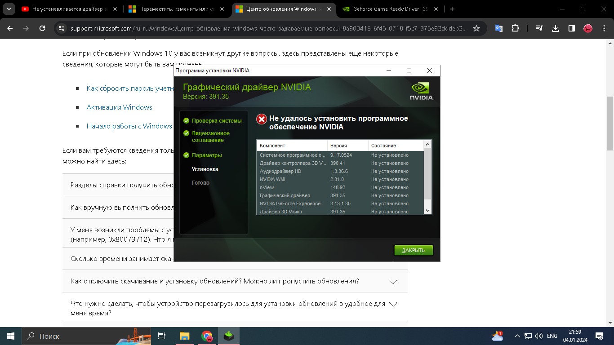614x345 pixels.
Task: Open 'Как сбросить пароль' link
Action: 130,88
